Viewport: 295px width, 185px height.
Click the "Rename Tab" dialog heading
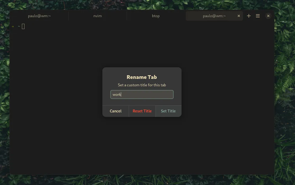142,77
